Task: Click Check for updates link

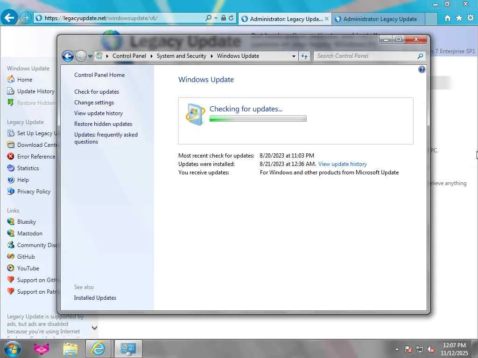Action: [x=97, y=92]
